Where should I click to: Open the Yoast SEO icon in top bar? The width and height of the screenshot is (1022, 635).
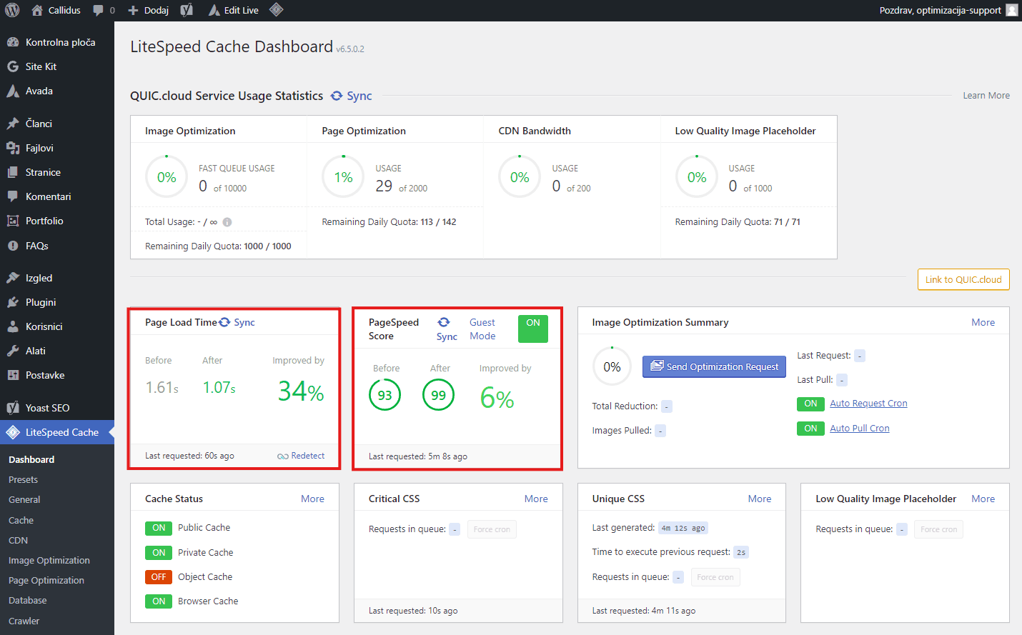pos(187,10)
